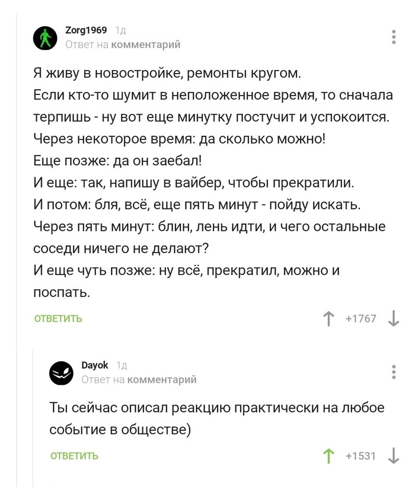Click the 1д timestamp beside Dayok
Screen dimensions: 415x487
[121, 366]
